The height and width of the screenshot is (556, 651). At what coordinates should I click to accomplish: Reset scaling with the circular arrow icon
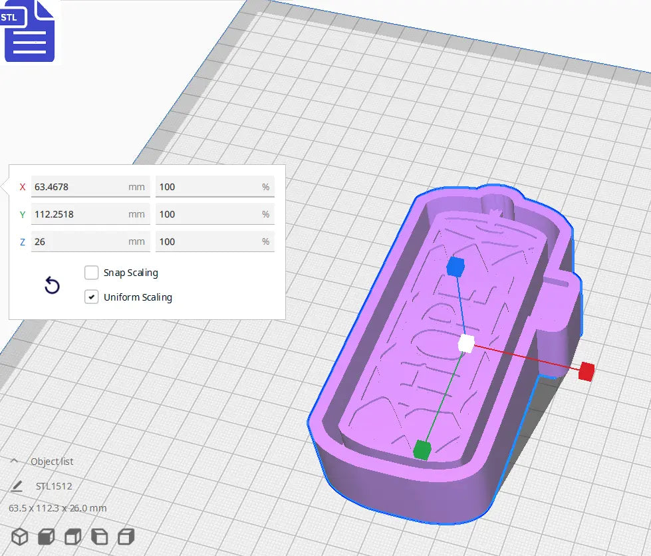[x=51, y=286]
